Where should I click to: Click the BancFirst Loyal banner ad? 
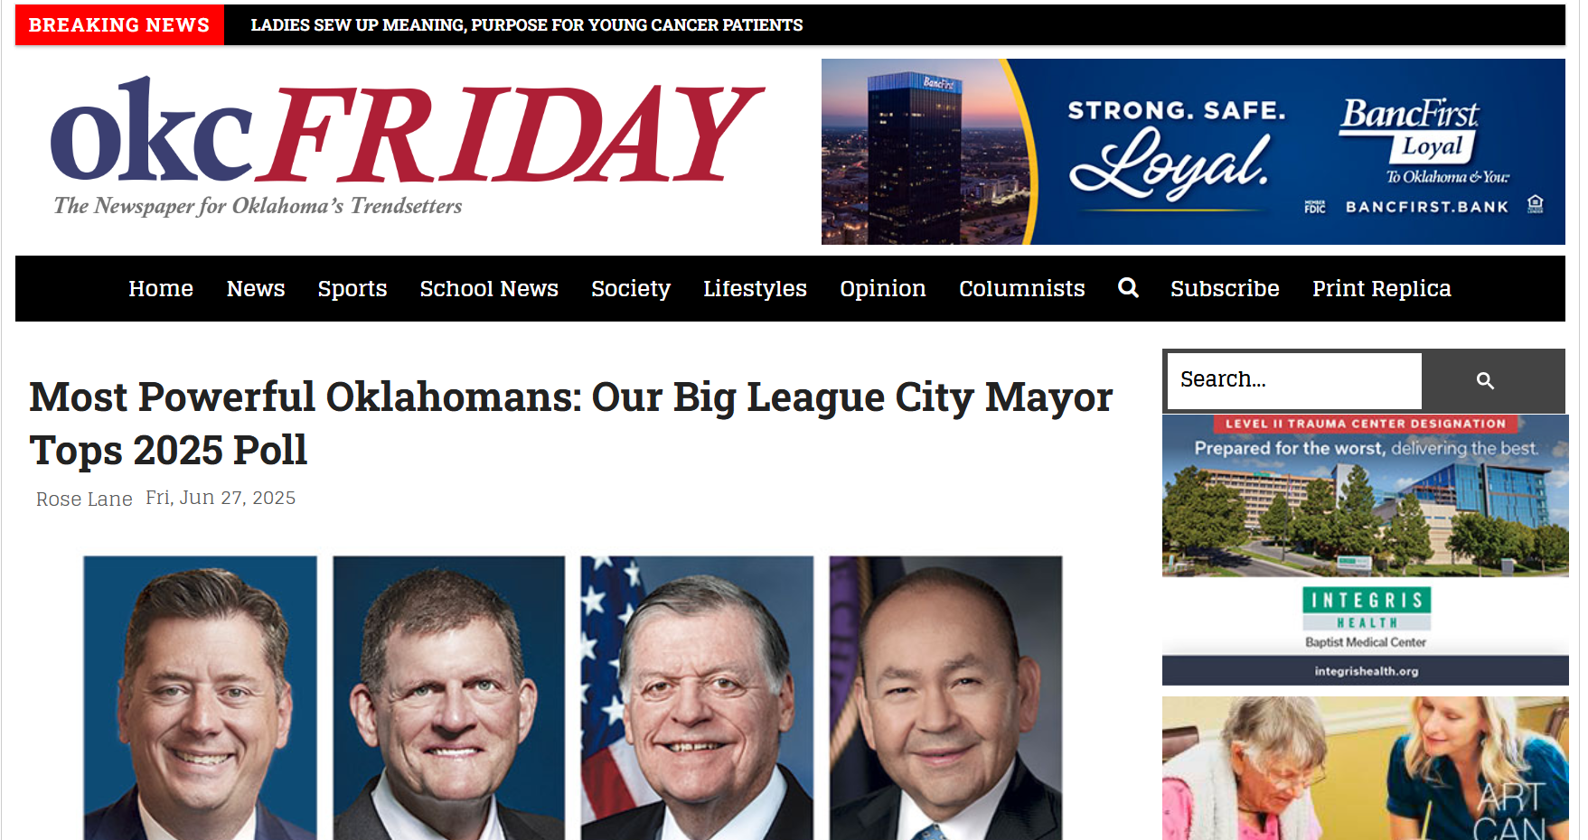(1193, 152)
